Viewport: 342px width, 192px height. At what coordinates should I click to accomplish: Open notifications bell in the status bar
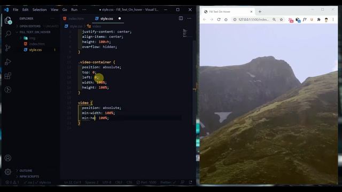click(x=190, y=182)
